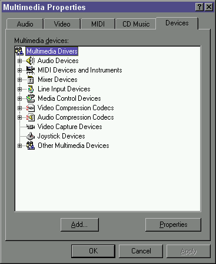Expand the Mixer Devices node
Viewport: 216px width, 264px height.
pyautogui.click(x=19, y=80)
